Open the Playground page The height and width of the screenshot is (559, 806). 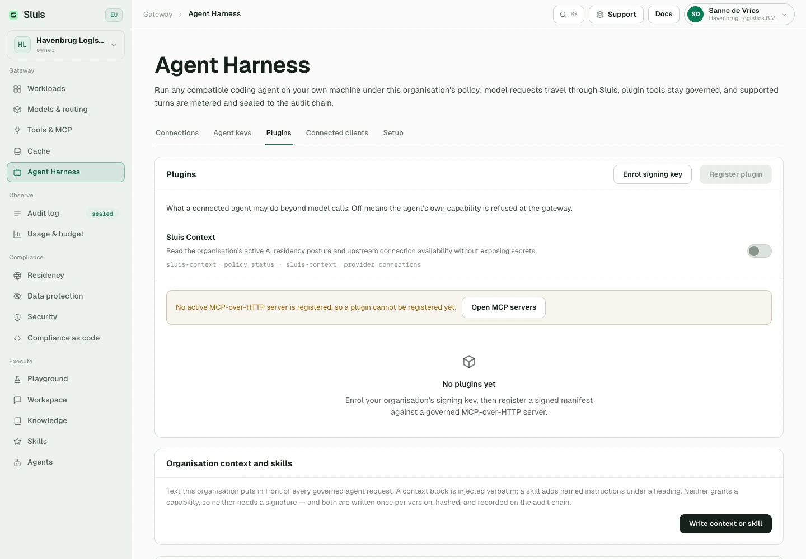65,379
